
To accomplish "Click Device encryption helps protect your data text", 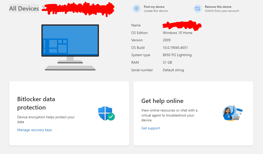I will 46,119.
